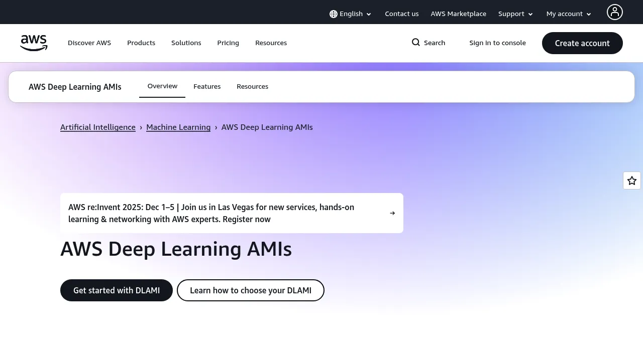Switch to the Resources tab under Deep Learning AMIs
The image size is (643, 361).
(x=253, y=87)
